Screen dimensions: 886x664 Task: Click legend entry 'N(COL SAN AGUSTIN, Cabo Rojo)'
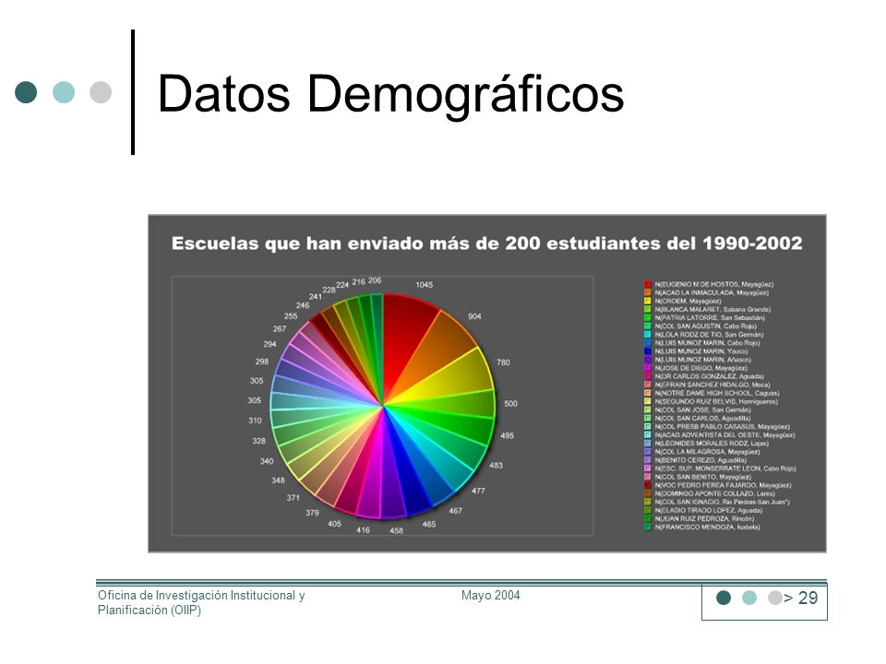(706, 326)
